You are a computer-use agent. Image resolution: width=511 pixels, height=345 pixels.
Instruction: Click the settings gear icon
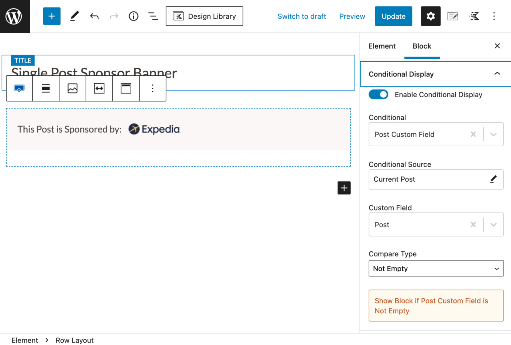tap(430, 16)
